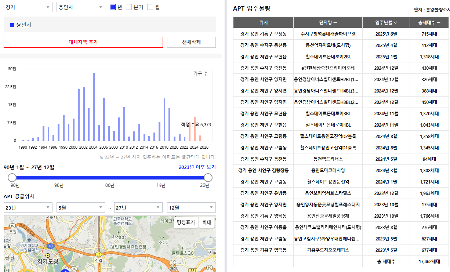Click 동천역자이르네(도시형) complex name
The image size is (450, 272).
click(328, 45)
